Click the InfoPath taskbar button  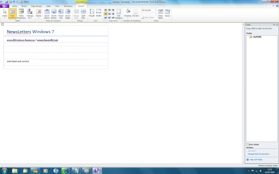97,171
